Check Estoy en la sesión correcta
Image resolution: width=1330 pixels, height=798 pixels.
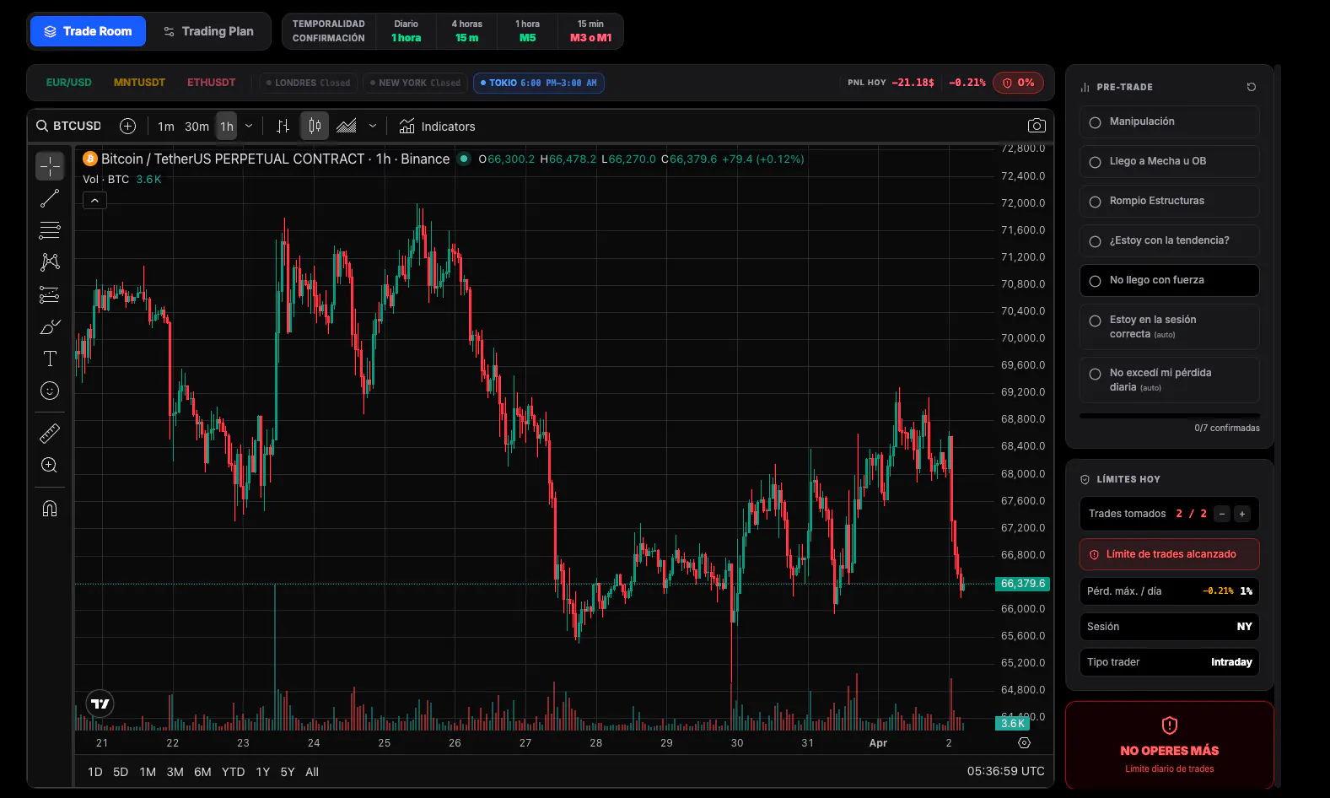pyautogui.click(x=1169, y=326)
